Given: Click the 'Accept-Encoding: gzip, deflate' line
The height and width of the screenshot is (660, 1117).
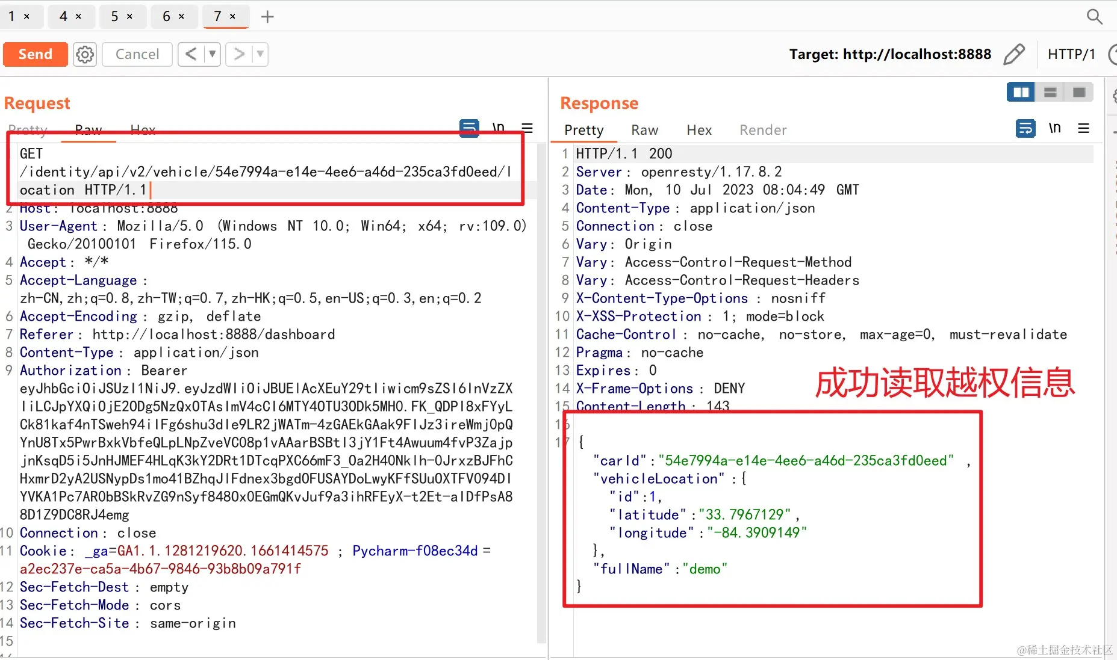Looking at the screenshot, I should pos(140,316).
